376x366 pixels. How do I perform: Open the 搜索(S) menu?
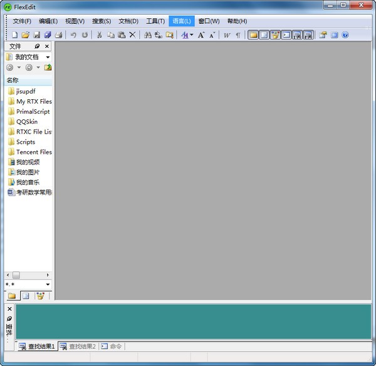[102, 21]
